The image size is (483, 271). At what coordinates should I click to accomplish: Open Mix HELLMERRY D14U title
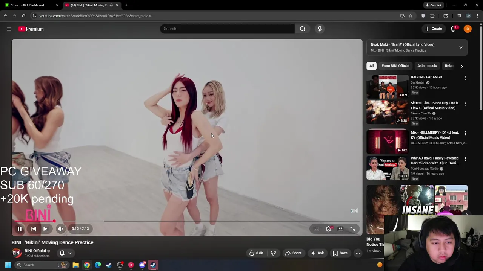coord(435,135)
